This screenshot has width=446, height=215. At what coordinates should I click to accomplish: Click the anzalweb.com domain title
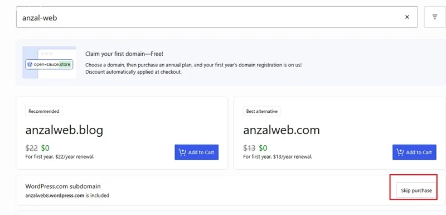pos(282,131)
